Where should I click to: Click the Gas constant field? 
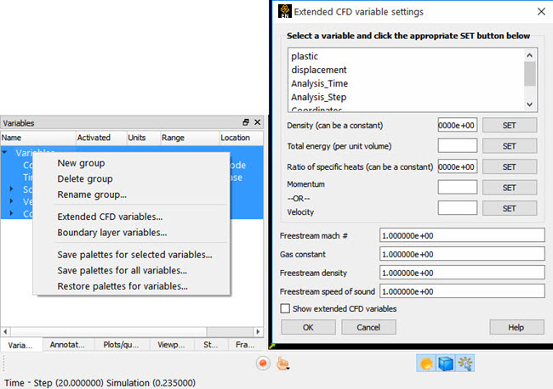coord(462,254)
